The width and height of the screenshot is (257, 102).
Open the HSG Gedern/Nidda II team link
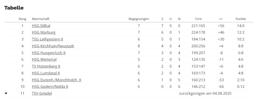[x=50, y=87]
